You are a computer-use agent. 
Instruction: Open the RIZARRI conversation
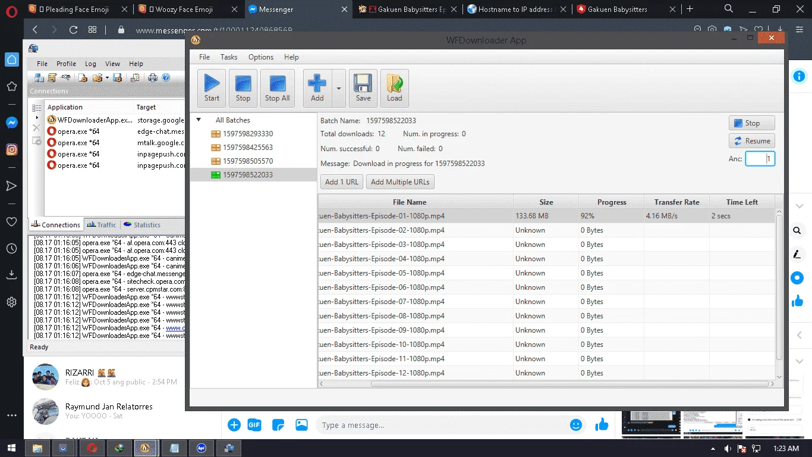[x=106, y=377]
